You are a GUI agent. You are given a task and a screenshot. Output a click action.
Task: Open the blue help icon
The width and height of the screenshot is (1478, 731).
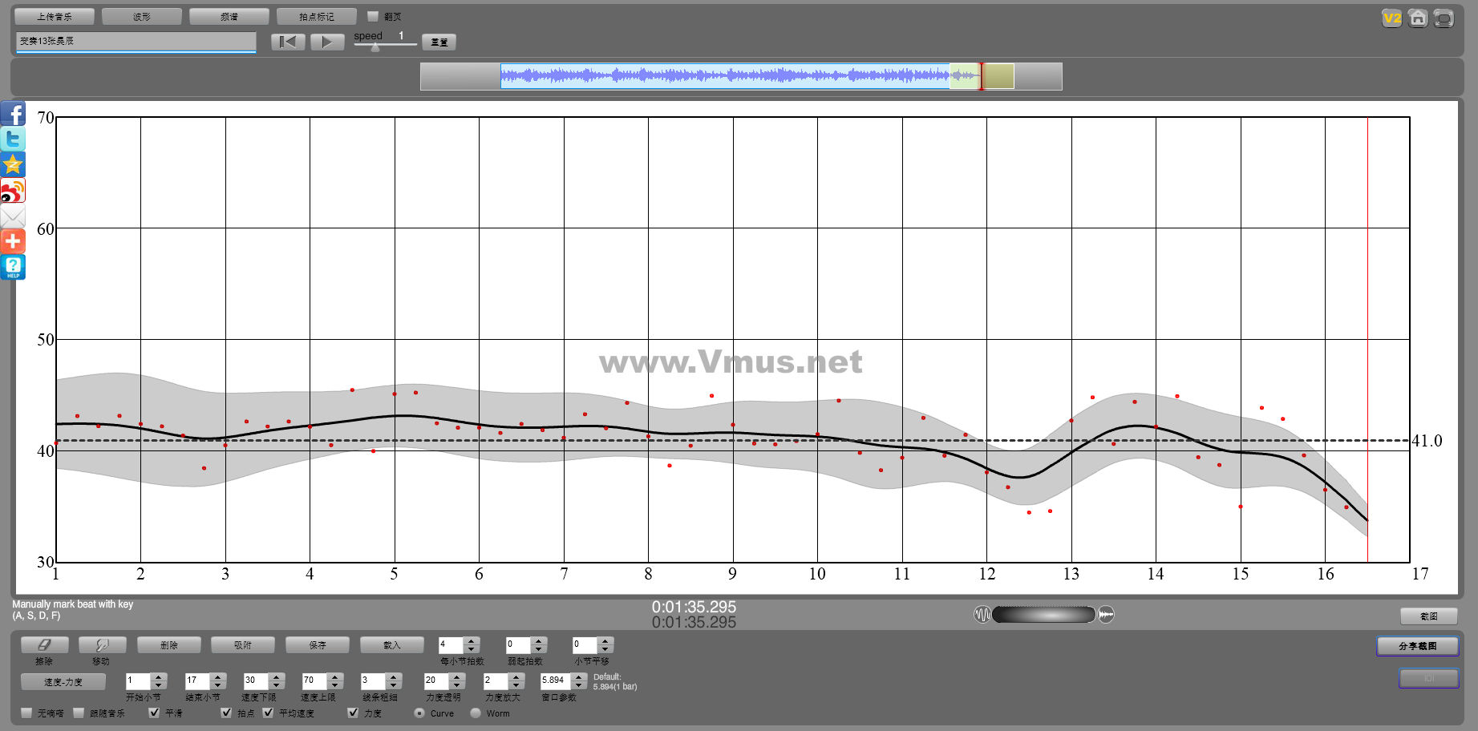(13, 267)
